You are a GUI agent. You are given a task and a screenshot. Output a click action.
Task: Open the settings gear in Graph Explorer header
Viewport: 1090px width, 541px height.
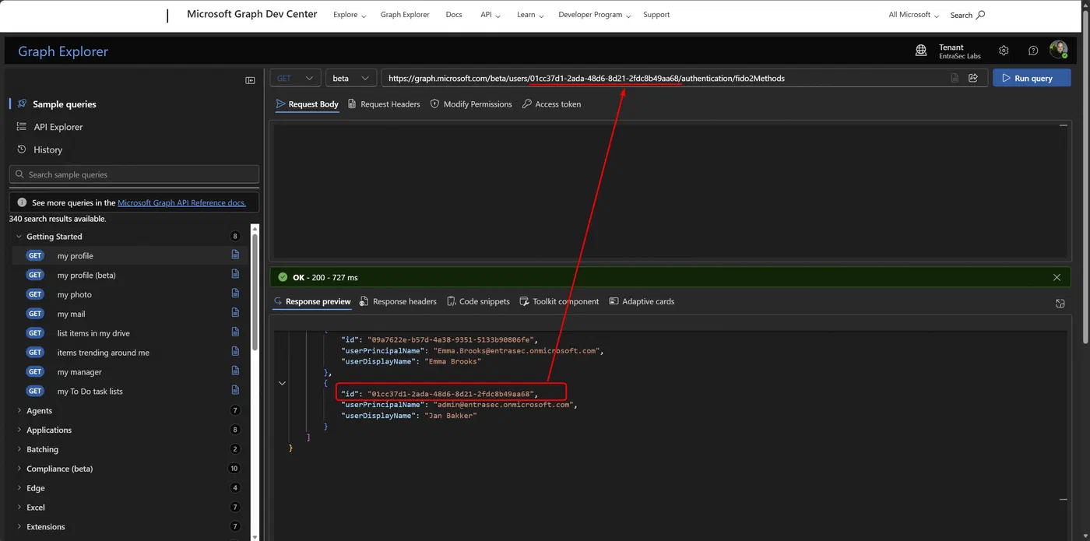pyautogui.click(x=1004, y=51)
